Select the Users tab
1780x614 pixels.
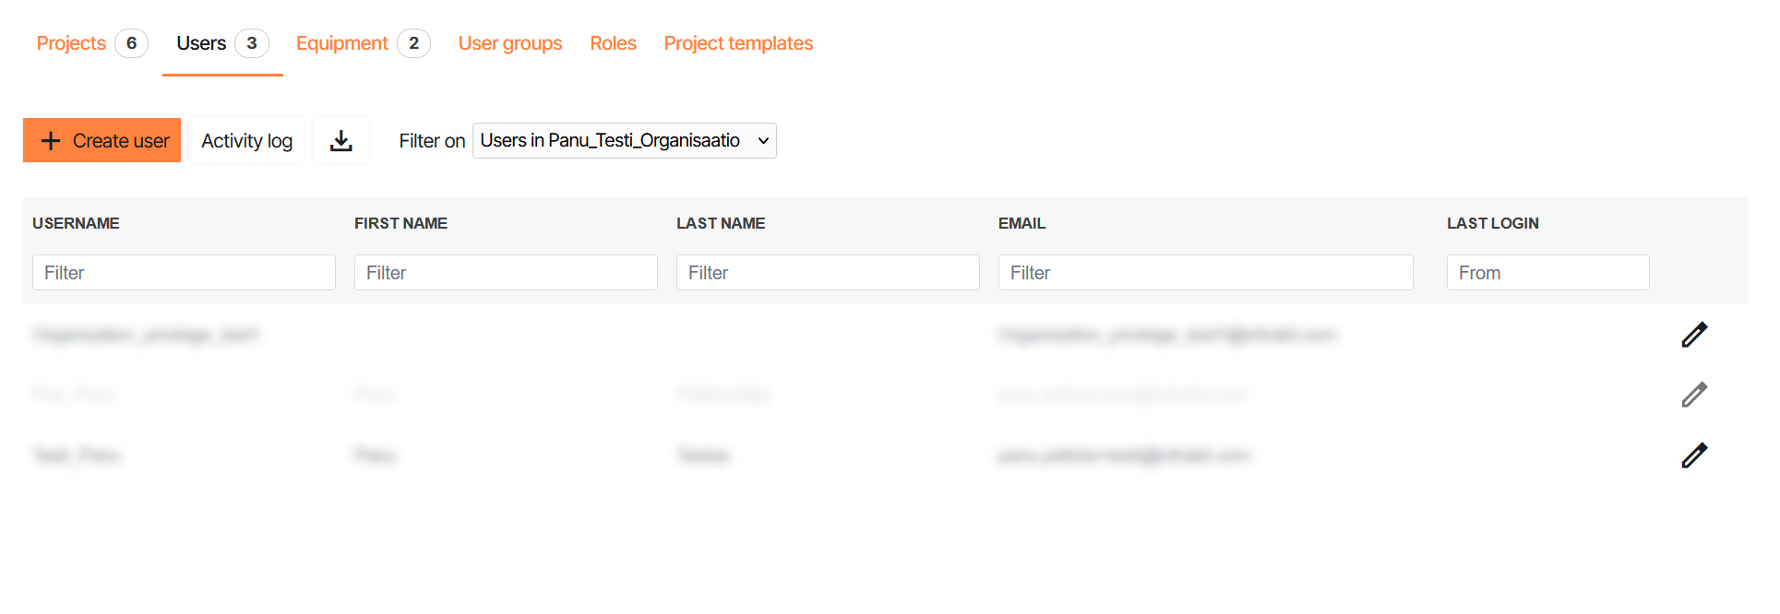click(201, 43)
